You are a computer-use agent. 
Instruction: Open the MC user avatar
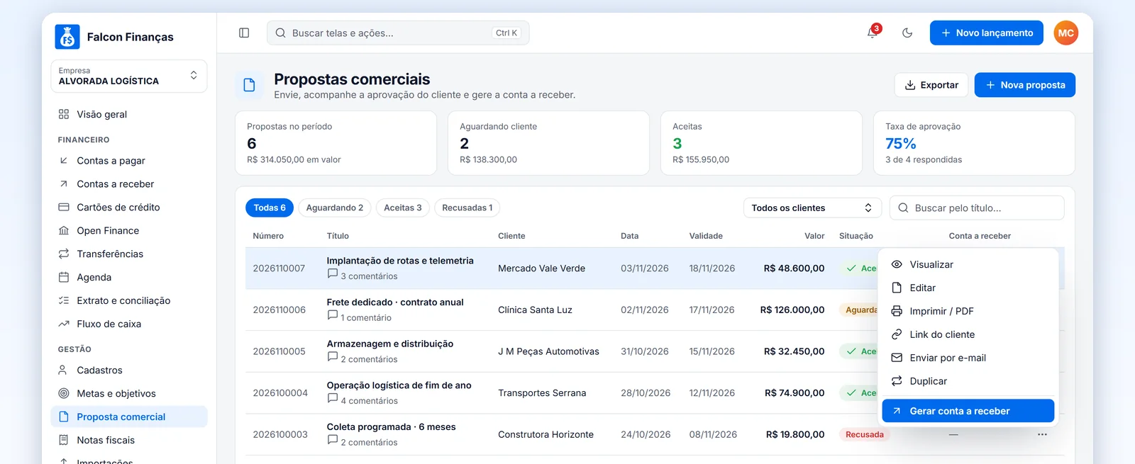pos(1065,33)
